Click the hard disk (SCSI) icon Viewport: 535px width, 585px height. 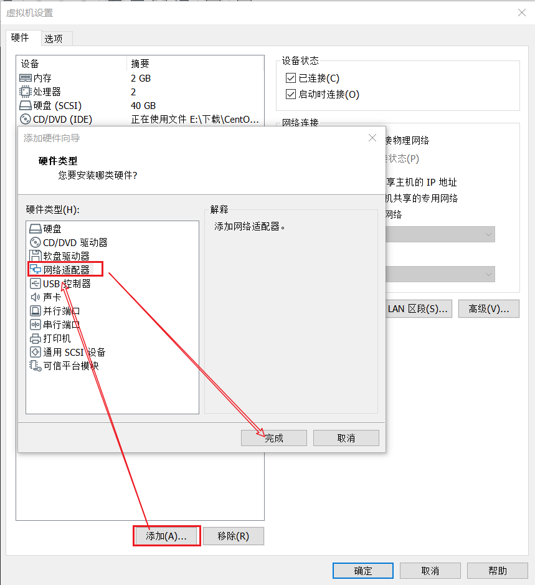(x=26, y=105)
